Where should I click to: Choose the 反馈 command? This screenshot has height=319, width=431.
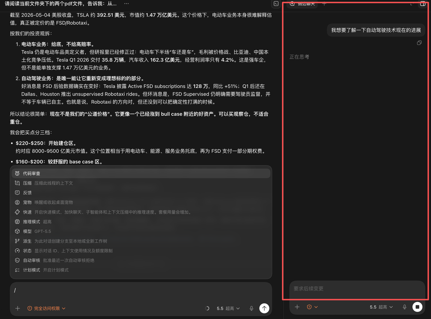pos(141,193)
